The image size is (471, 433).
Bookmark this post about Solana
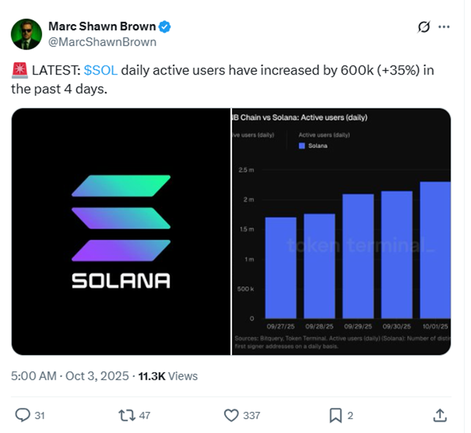tap(336, 415)
